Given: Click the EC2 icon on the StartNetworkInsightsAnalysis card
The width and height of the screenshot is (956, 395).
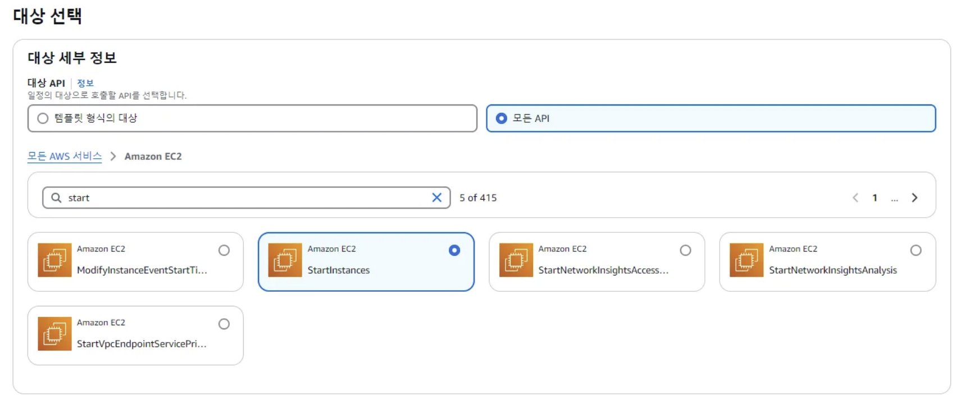Looking at the screenshot, I should [746, 260].
